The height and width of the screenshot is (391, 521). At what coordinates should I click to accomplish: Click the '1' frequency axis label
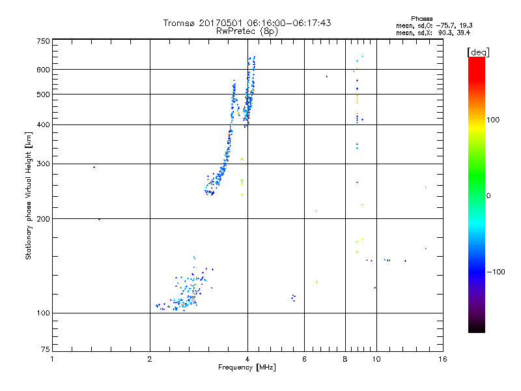point(52,359)
